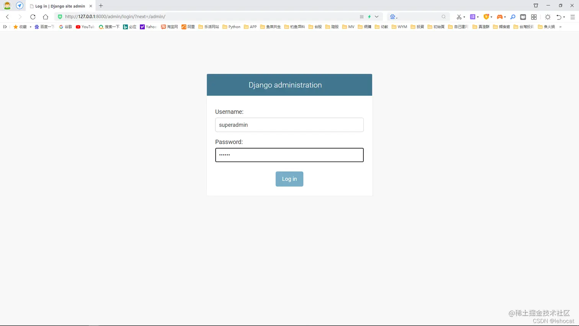Viewport: 579px width, 326px height.
Task: Click the browser back arrow
Action: tap(7, 17)
